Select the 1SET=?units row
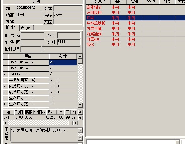This screenshot has height=144, width=185. coord(40,74)
